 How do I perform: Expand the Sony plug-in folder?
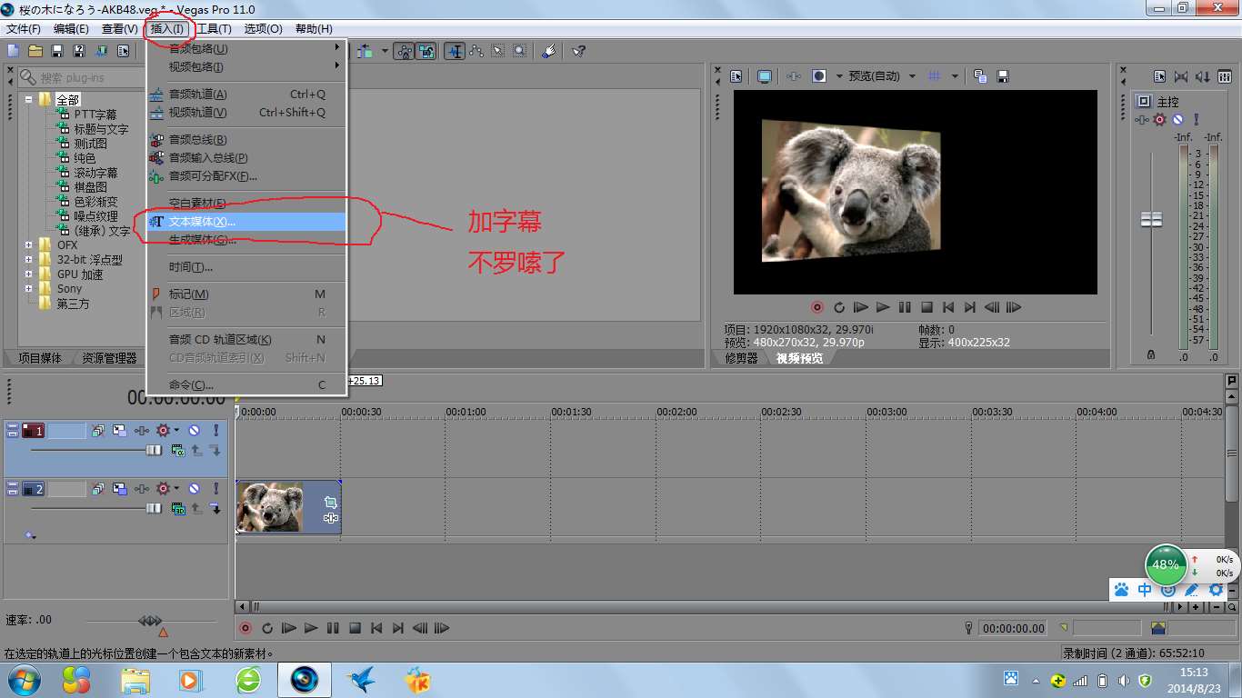(29, 288)
